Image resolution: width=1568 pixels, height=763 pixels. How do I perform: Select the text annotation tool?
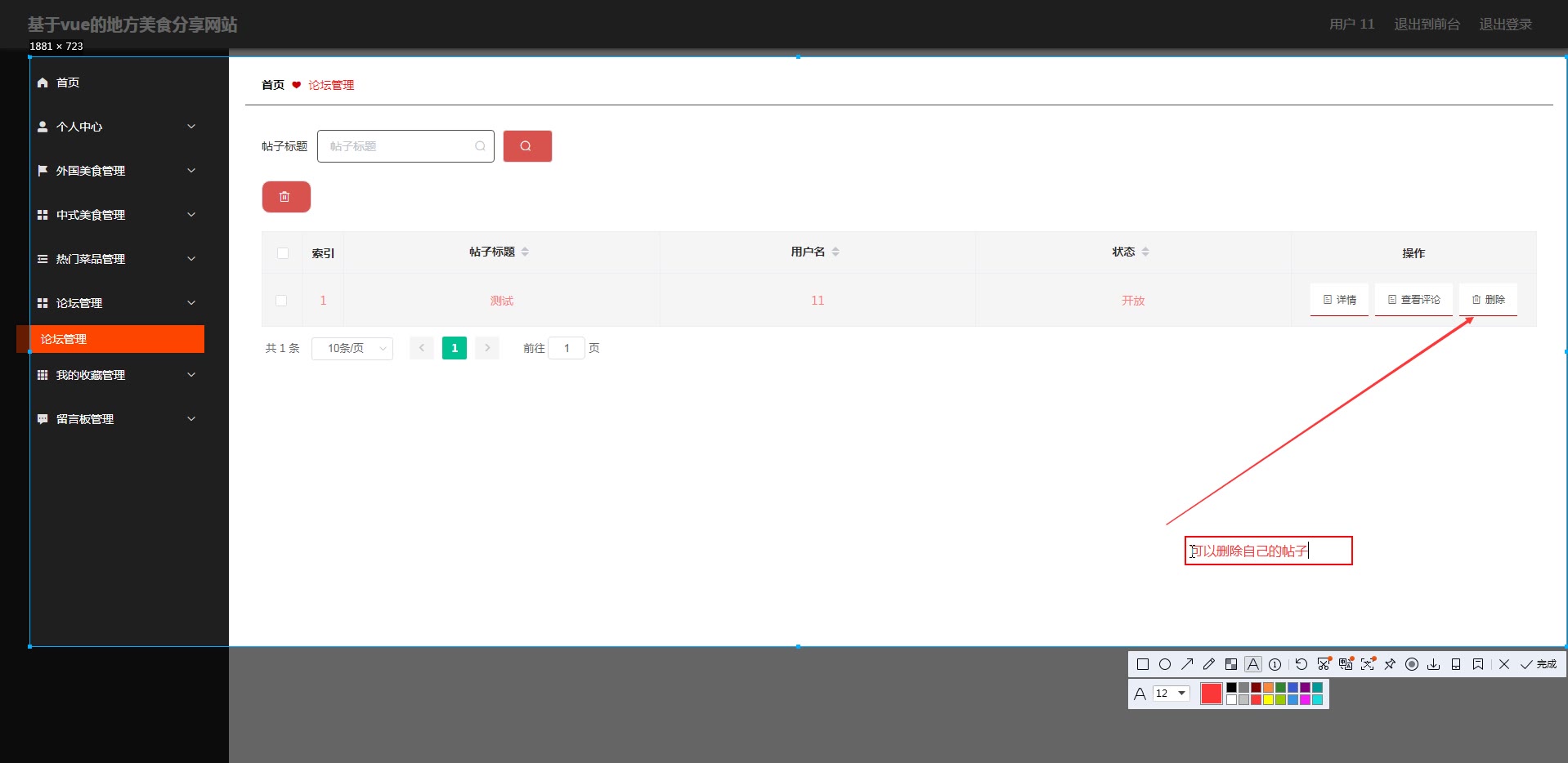1253,664
